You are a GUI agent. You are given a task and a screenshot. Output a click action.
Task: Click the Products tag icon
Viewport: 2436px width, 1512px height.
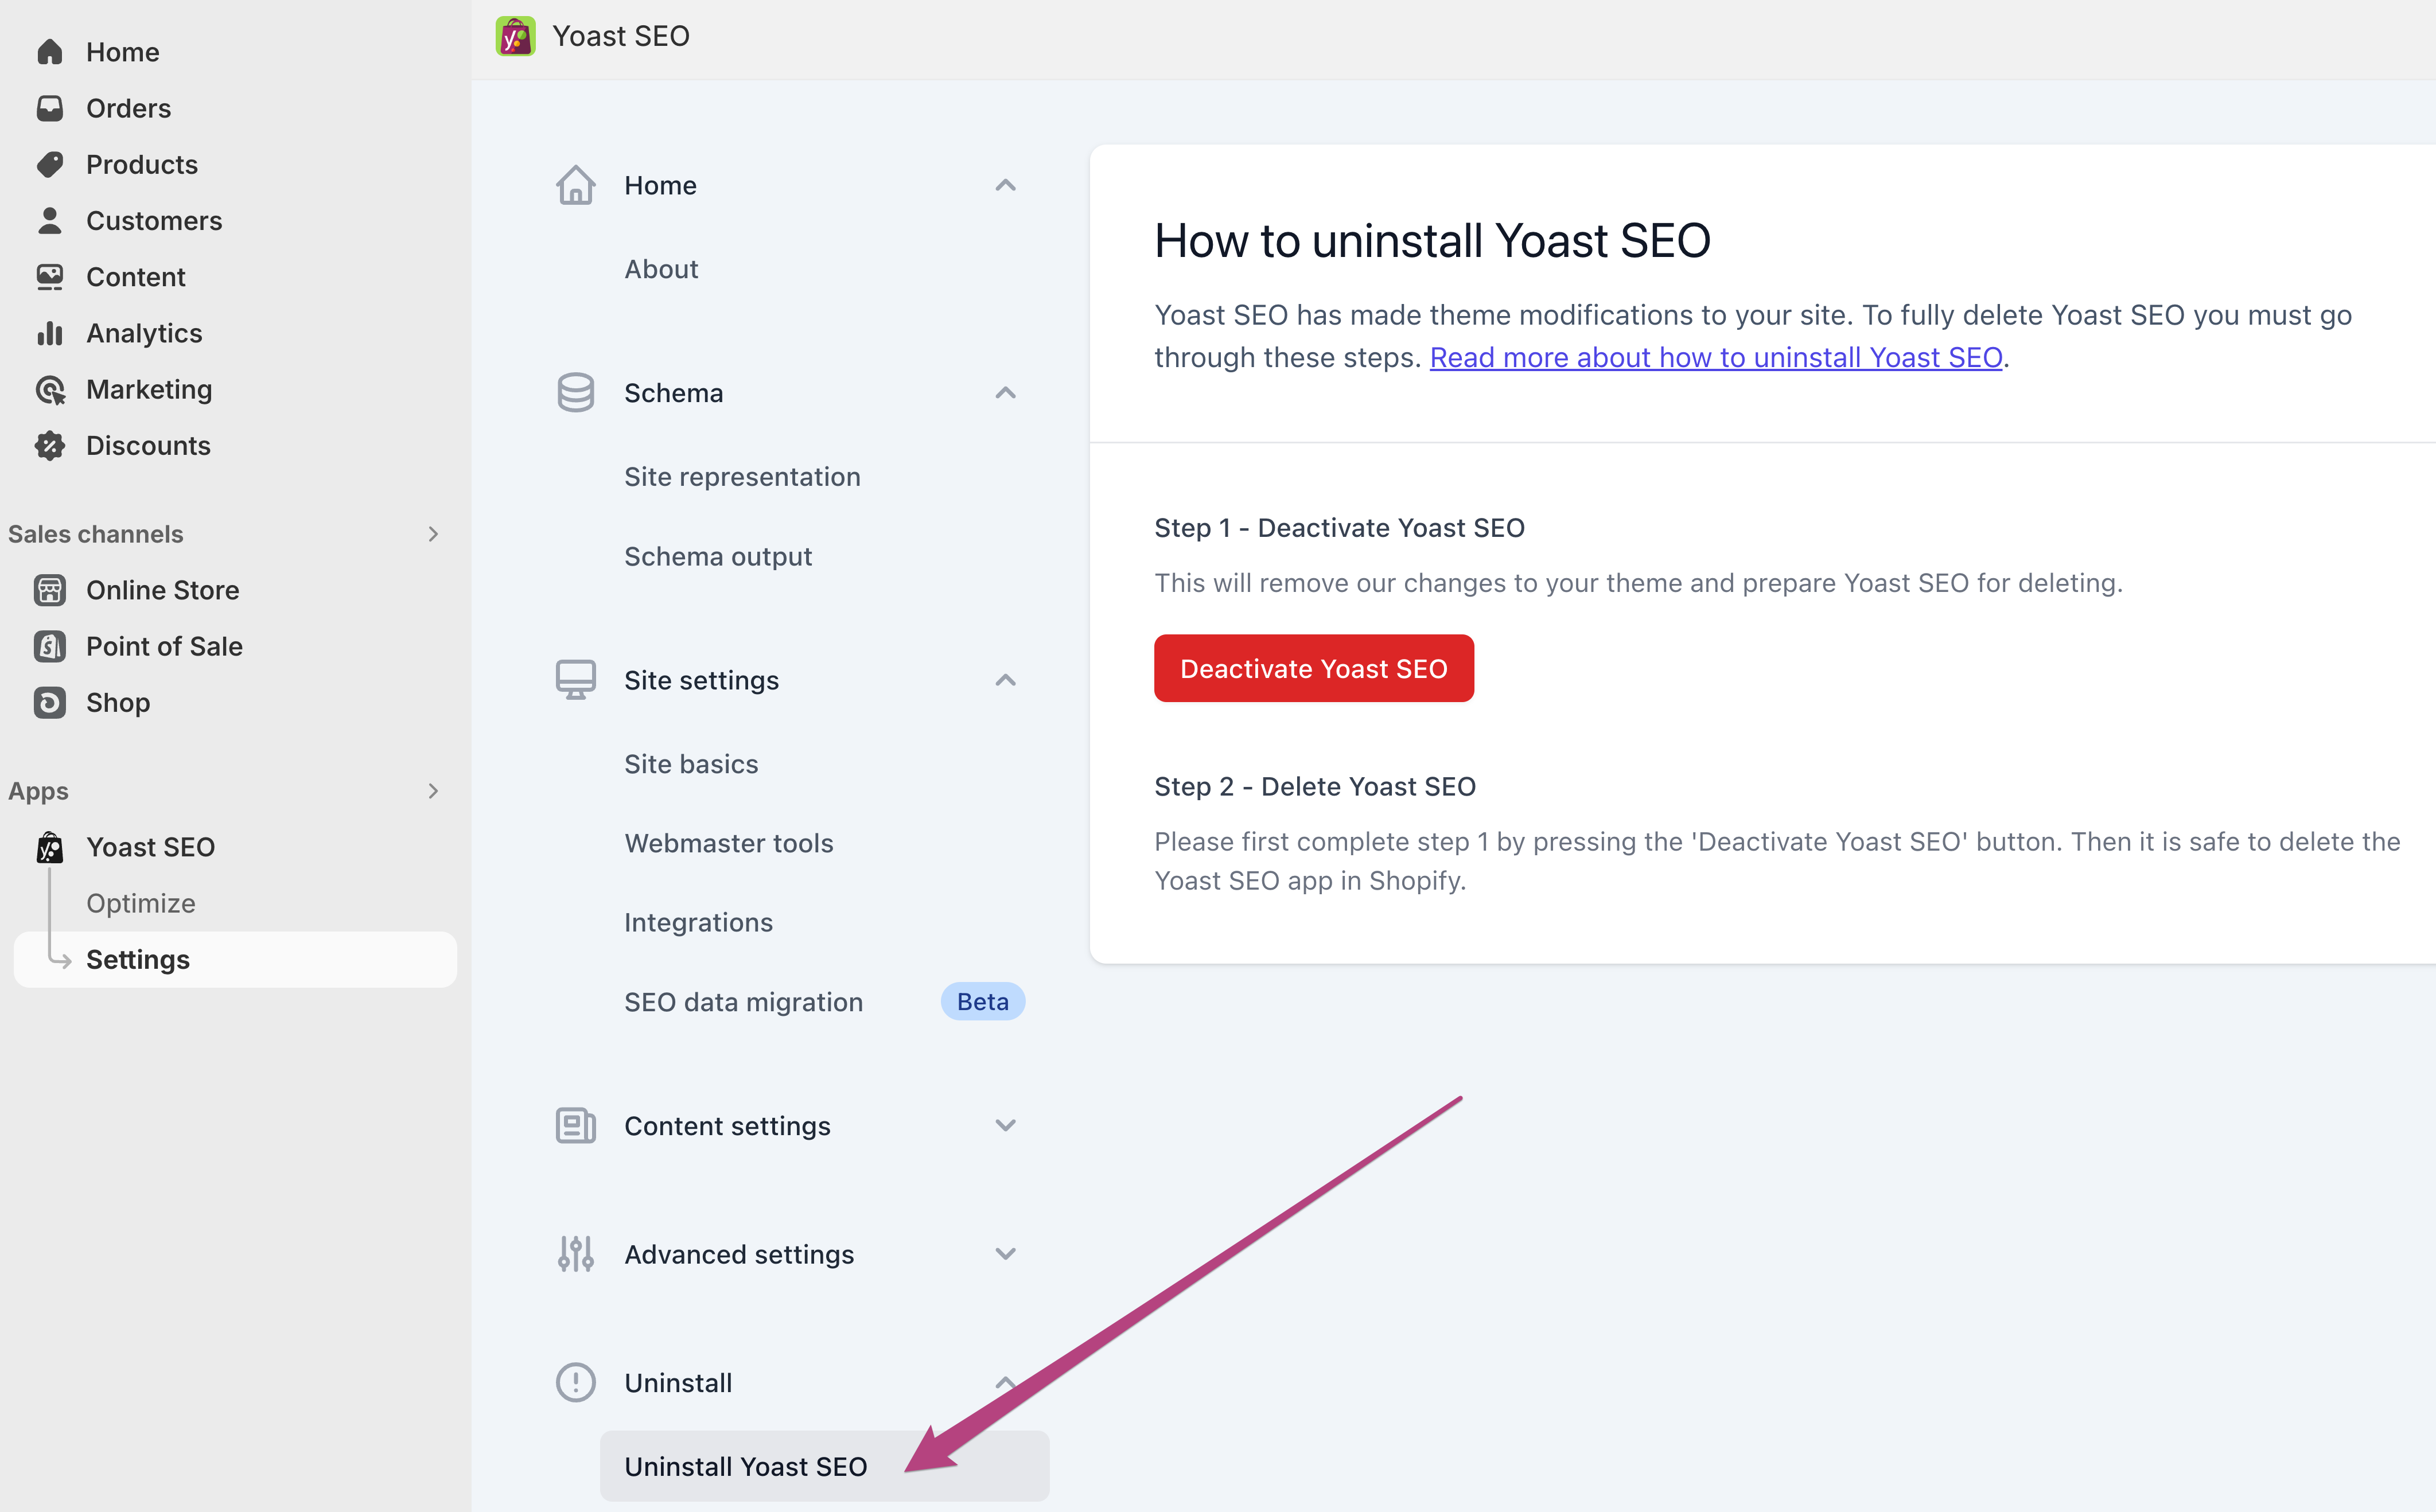click(49, 164)
